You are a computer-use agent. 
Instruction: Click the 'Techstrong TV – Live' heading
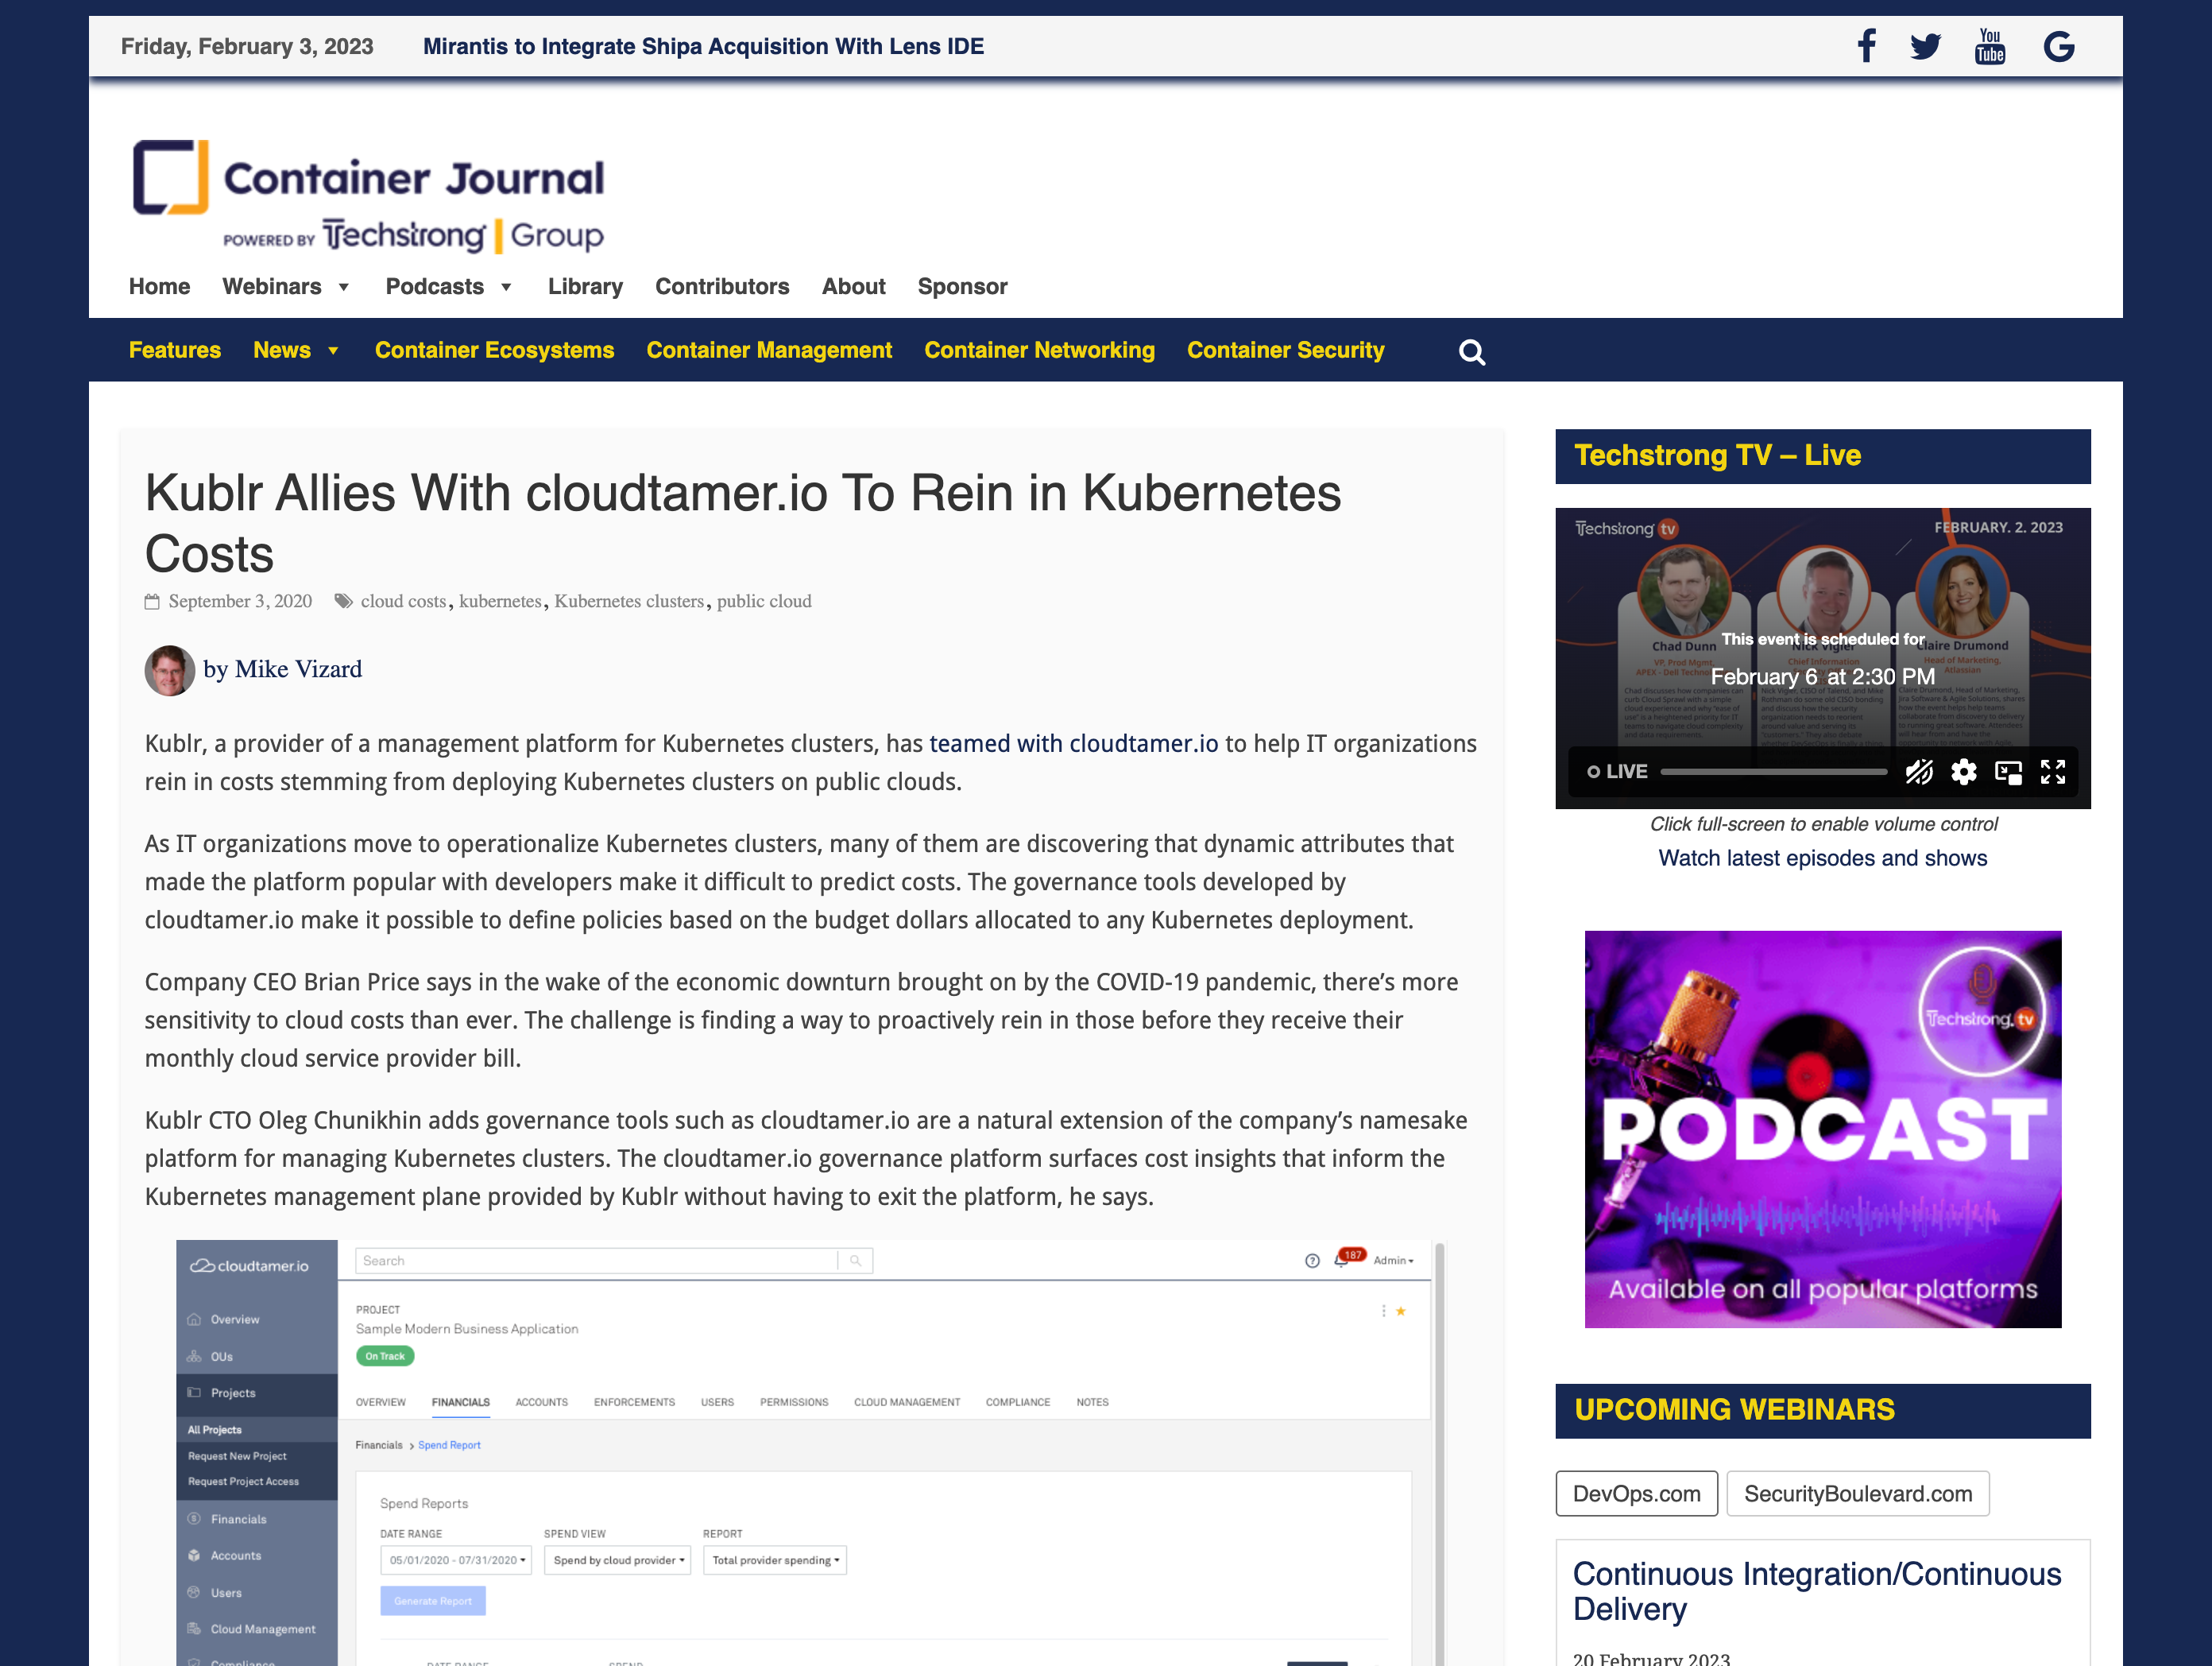[1717, 455]
